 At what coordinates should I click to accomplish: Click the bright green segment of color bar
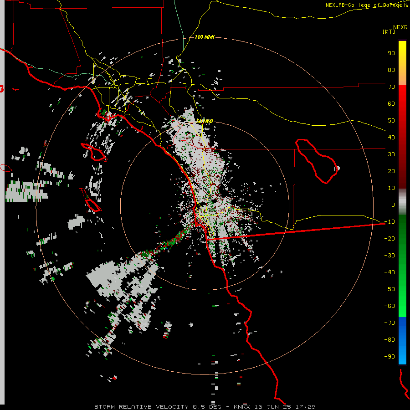click(x=402, y=266)
